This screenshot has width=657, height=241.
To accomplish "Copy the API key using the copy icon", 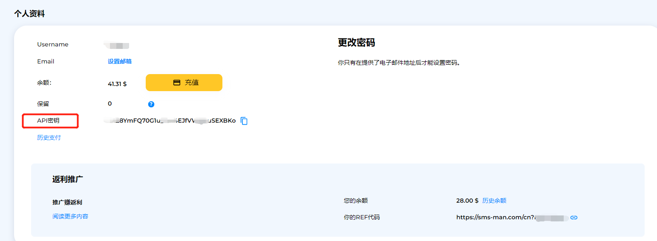I will 244,121.
